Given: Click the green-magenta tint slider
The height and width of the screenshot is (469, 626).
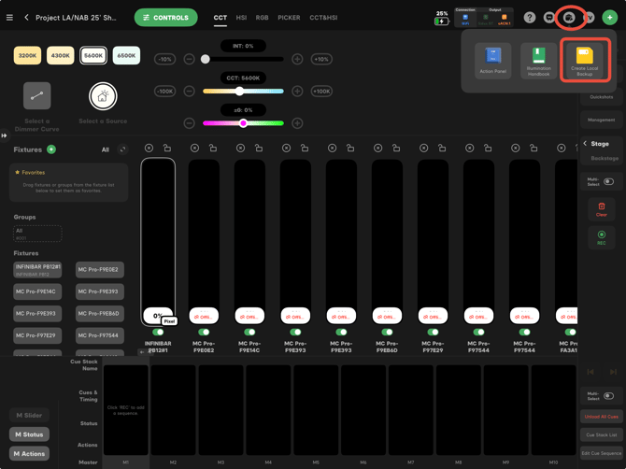Looking at the screenshot, I should click(243, 123).
